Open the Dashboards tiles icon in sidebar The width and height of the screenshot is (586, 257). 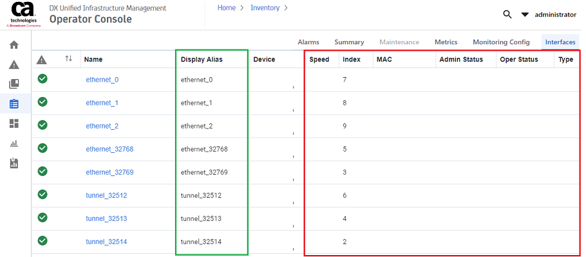coord(14,123)
